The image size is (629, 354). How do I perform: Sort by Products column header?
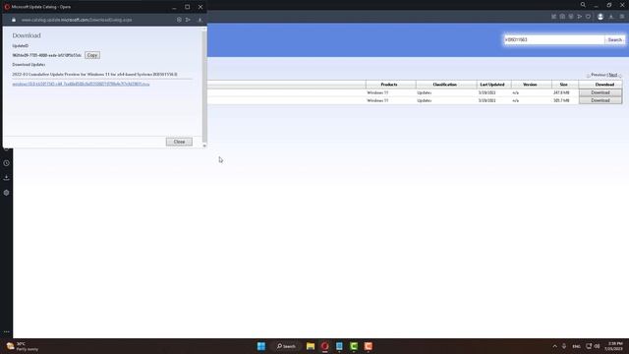(389, 85)
